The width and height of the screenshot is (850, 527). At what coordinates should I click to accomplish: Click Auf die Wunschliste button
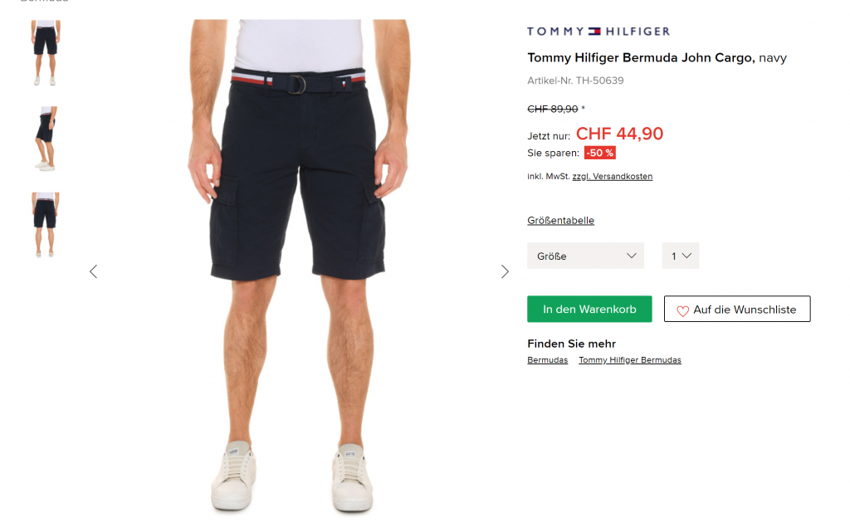tap(737, 309)
